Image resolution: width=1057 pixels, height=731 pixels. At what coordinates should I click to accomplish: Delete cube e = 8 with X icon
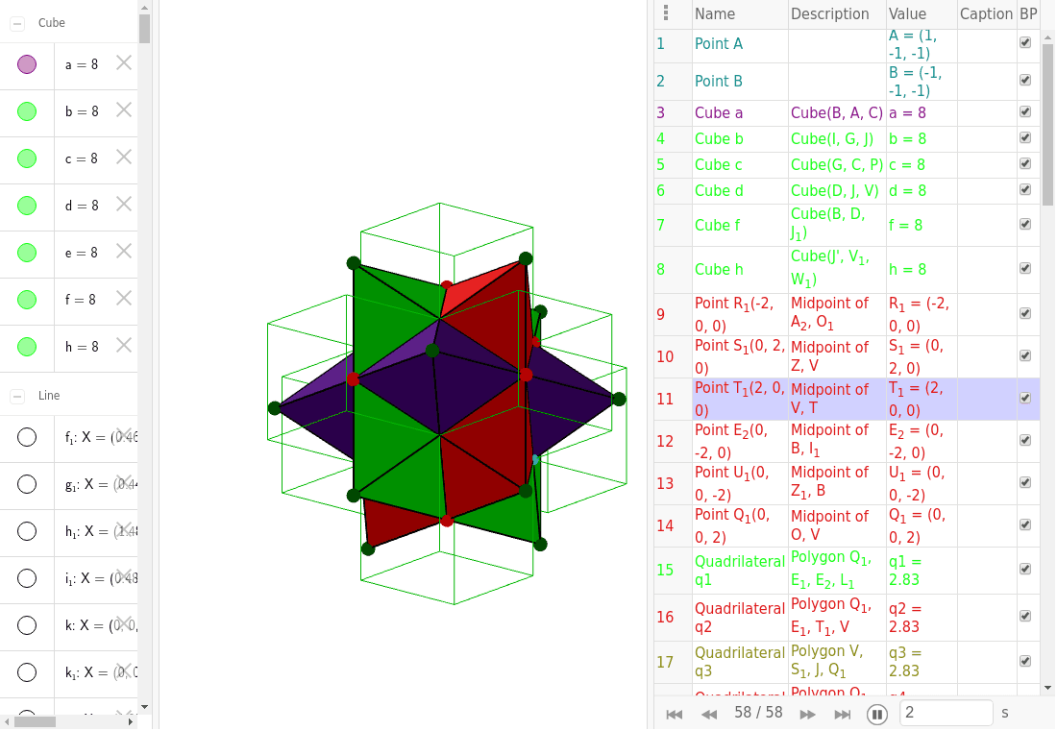click(124, 252)
